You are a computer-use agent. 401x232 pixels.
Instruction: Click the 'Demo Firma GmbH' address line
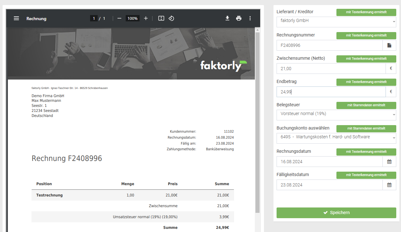tap(48, 96)
